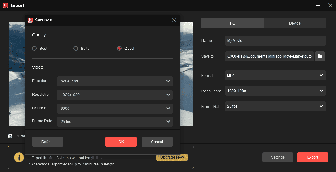Screen dimensions: 336x172
Task: Close the Settings dialog with the X
Action: pos(175,20)
